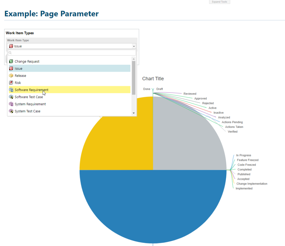Click the red Issue icon in the list
The width and height of the screenshot is (285, 246).
coord(11,68)
